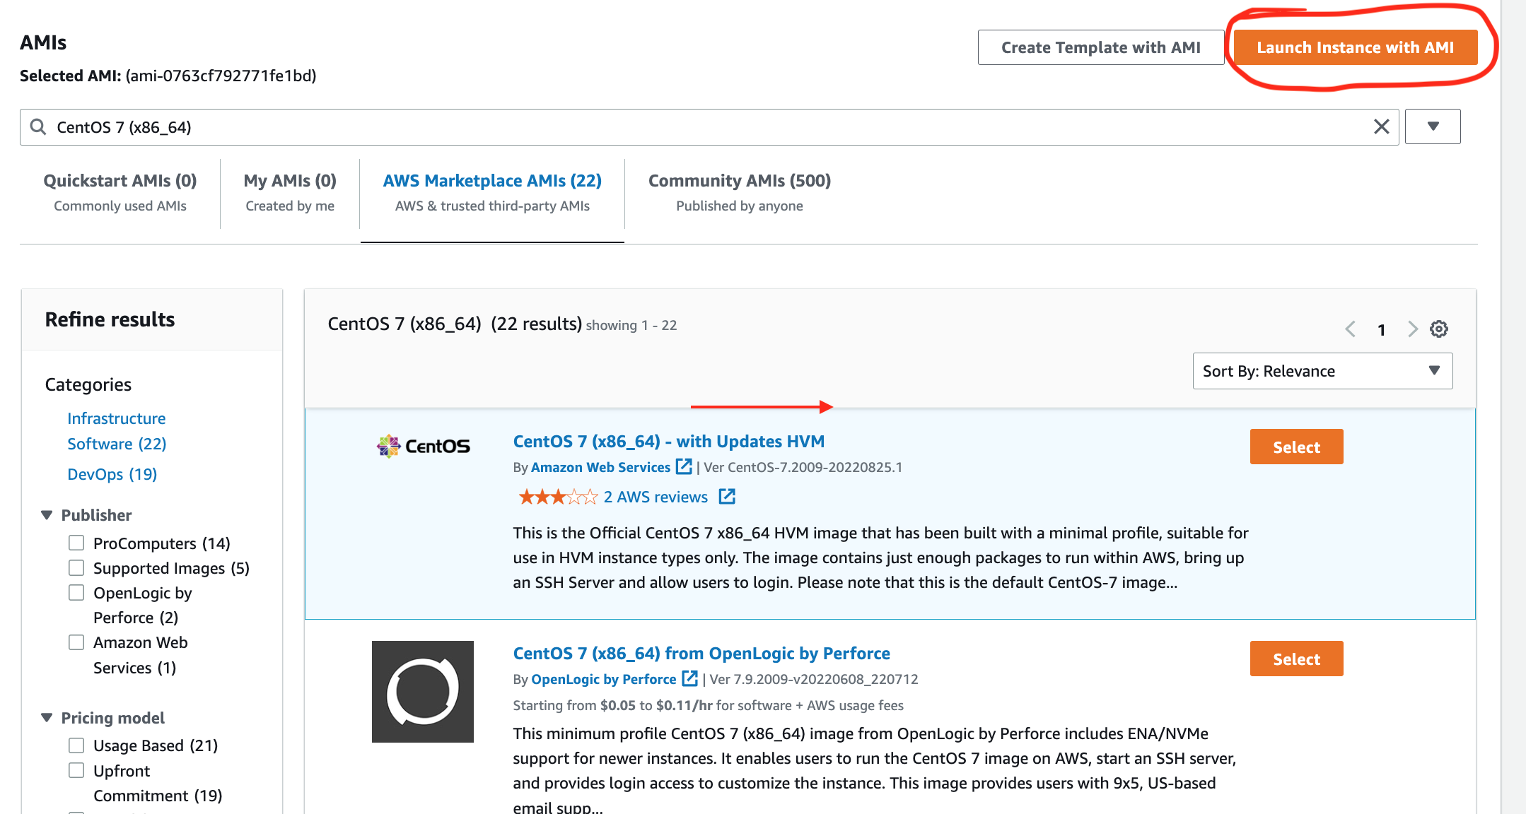Open AWS reviews external link icon
The image size is (1526, 814).
(727, 497)
